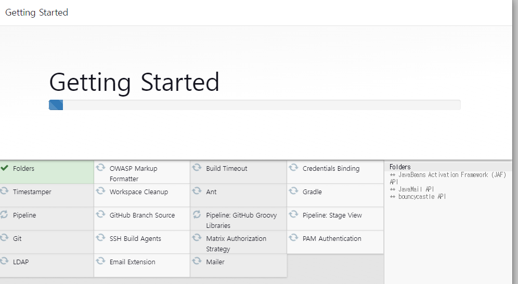Click the pending icon next to Mailer
This screenshot has width=518, height=284.
coord(197,261)
